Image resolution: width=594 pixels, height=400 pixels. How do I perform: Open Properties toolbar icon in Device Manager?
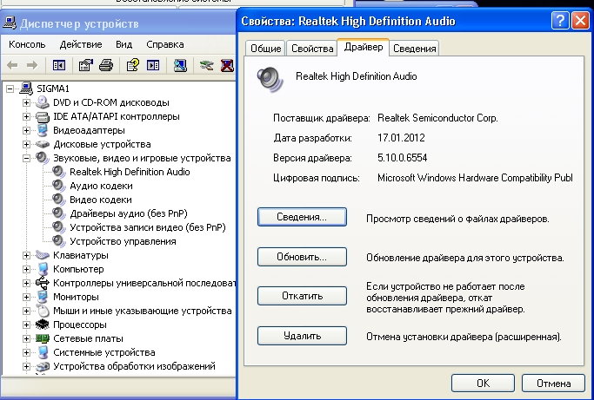85,65
